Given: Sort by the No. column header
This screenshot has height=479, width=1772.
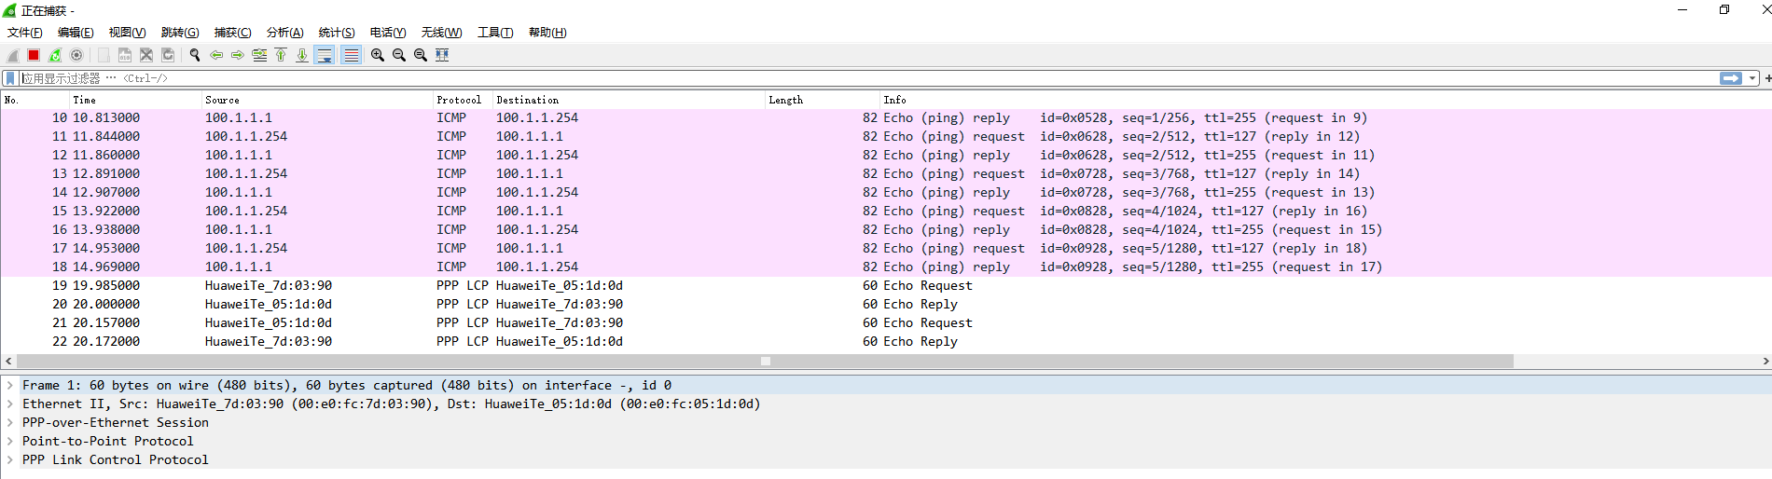Looking at the screenshot, I should pos(35,100).
